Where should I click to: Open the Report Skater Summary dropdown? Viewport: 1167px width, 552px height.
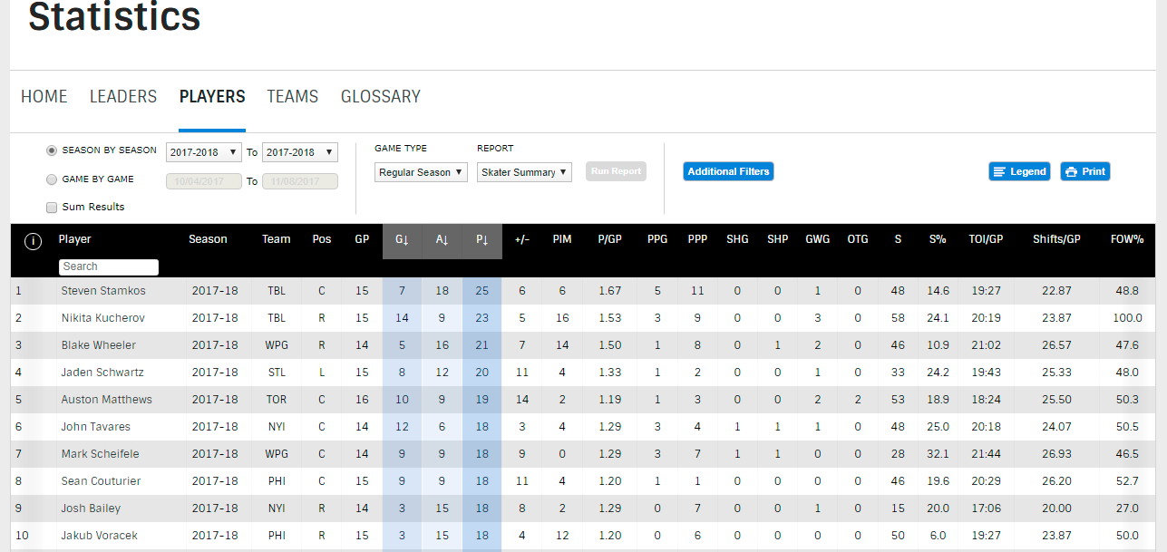click(524, 172)
